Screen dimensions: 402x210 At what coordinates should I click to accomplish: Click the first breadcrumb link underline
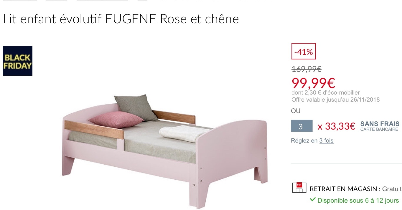(19, 1)
